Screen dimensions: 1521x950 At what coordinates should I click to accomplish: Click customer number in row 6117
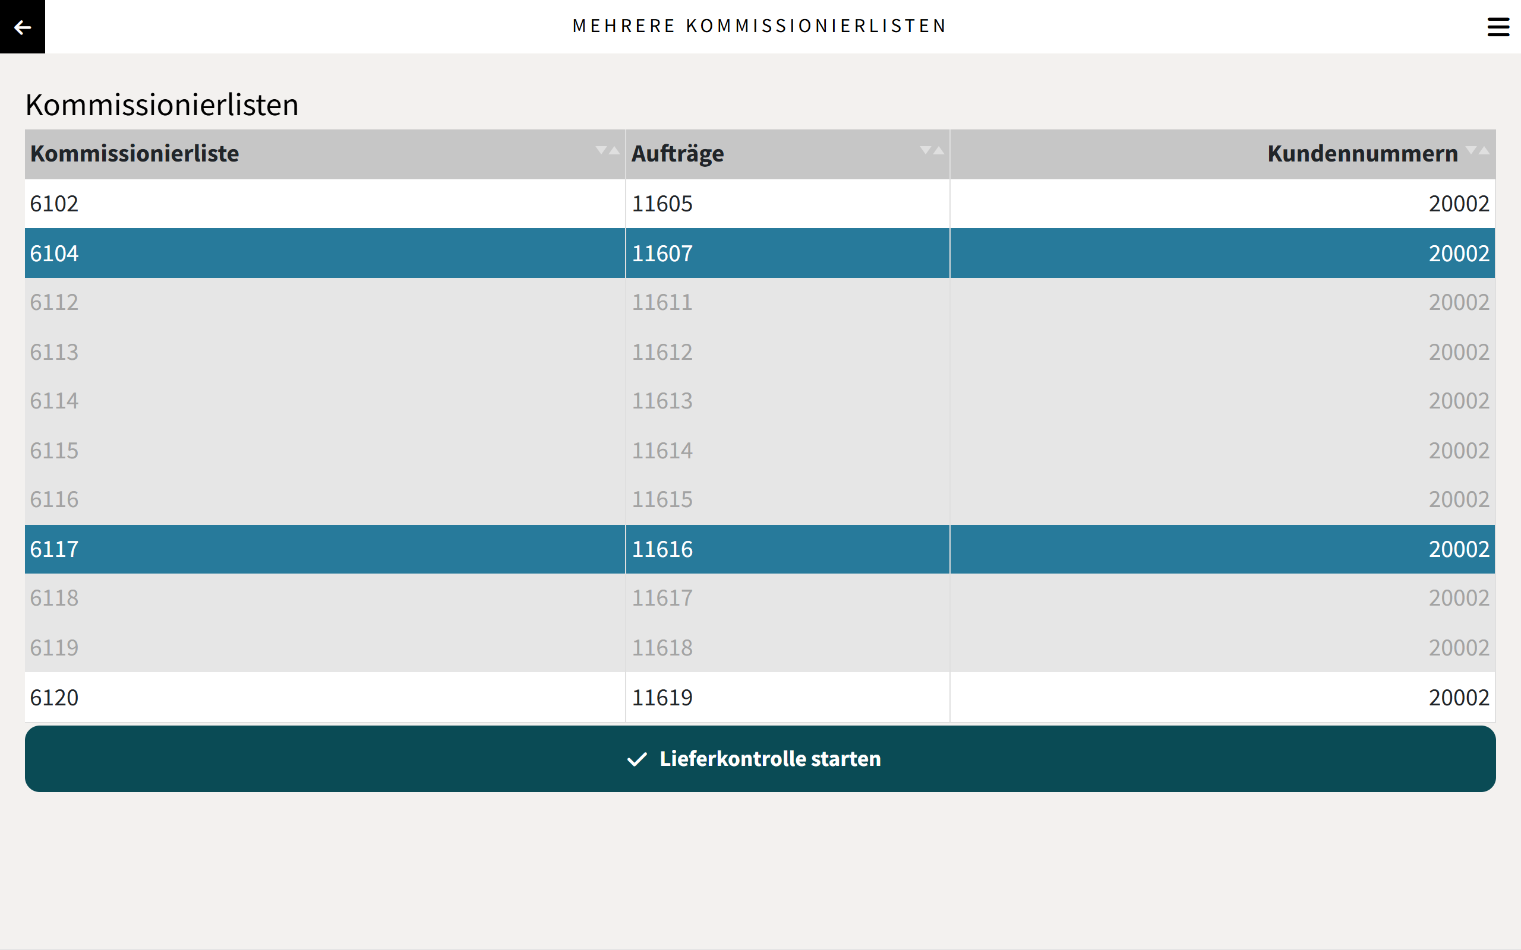[1459, 549]
